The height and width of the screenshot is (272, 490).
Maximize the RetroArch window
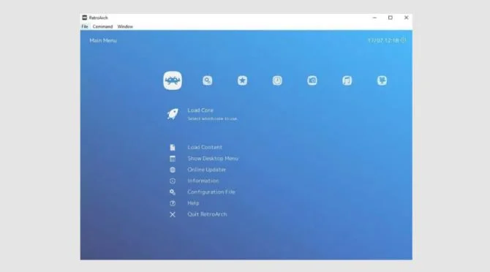coord(391,18)
